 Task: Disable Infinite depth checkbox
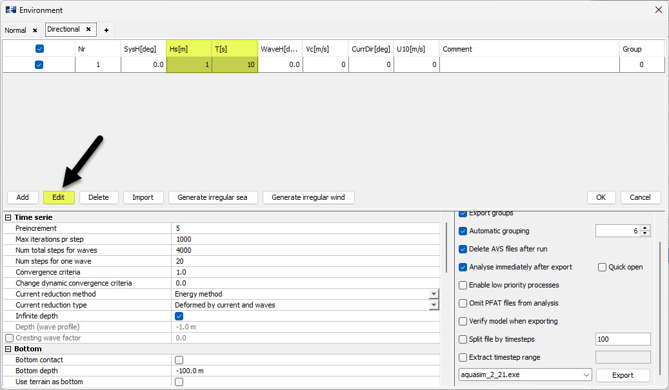pos(179,317)
